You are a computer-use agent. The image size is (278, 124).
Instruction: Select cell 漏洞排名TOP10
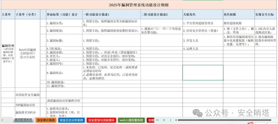coord(28,112)
